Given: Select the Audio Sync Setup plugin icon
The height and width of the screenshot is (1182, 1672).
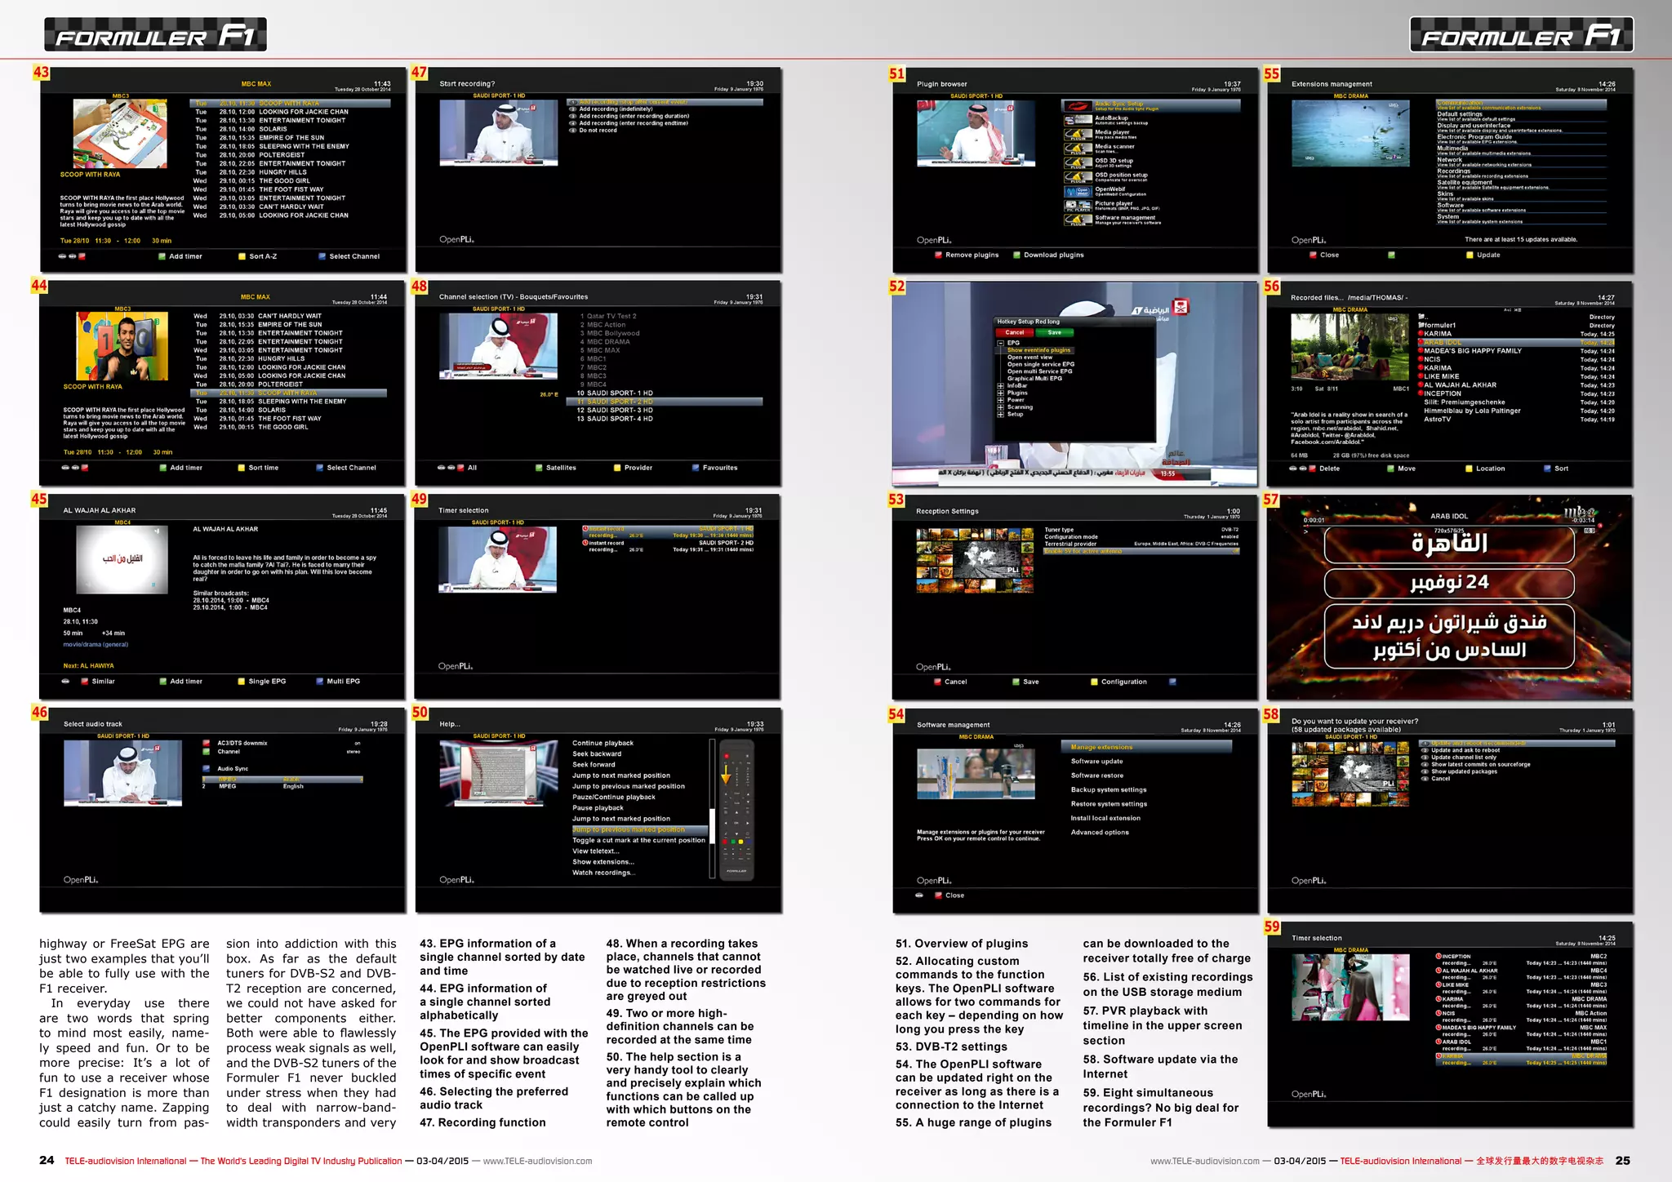Looking at the screenshot, I should pos(1078,106).
